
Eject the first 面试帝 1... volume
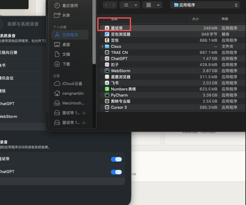(x=84, y=113)
